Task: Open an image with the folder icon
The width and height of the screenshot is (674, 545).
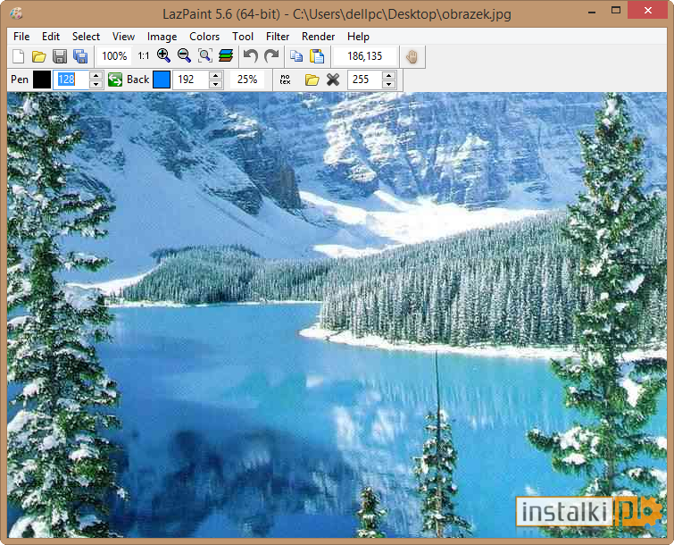Action: 38,56
